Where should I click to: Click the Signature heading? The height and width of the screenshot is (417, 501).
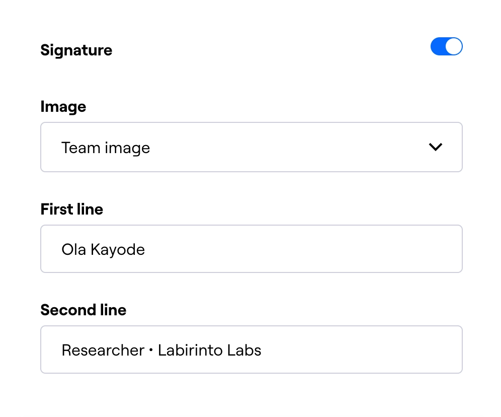tap(76, 50)
